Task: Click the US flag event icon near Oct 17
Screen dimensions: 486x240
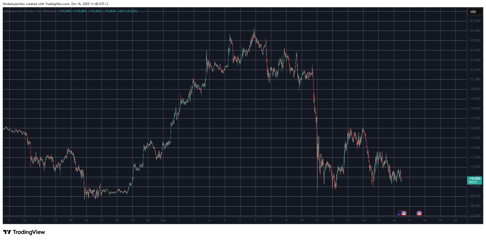Action: [419, 213]
